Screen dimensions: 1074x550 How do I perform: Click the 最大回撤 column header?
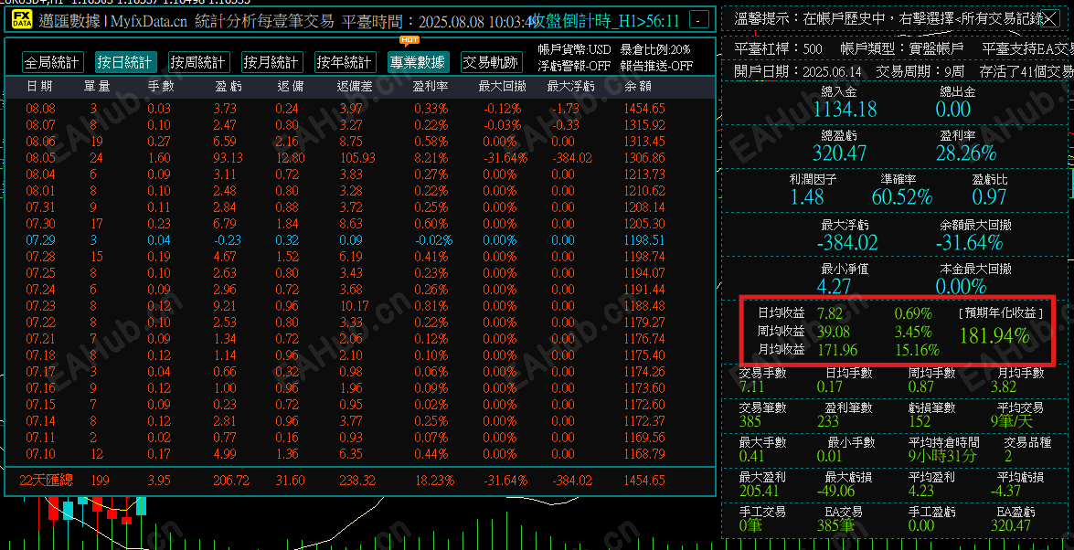[502, 86]
